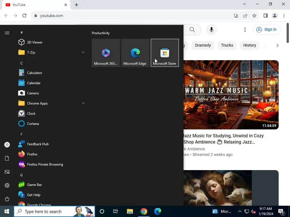Share this page from address bar

[x=245, y=16]
